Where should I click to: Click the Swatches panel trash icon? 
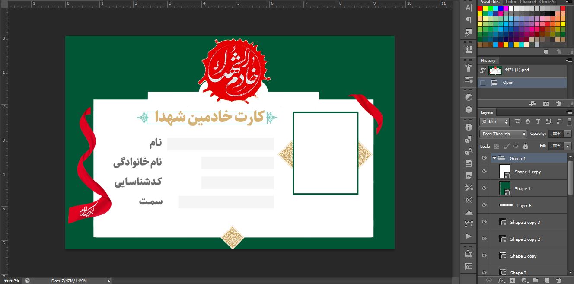pos(558,51)
